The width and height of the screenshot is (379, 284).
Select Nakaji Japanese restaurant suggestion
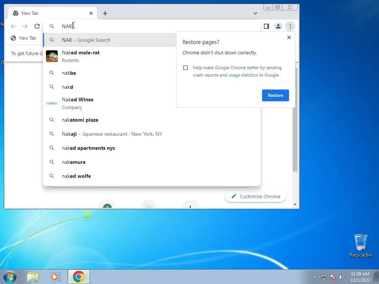(151, 134)
